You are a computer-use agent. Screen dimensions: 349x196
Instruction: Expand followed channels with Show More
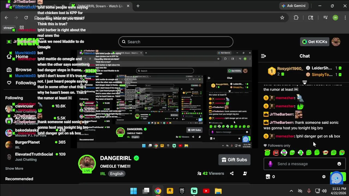pos(14,169)
